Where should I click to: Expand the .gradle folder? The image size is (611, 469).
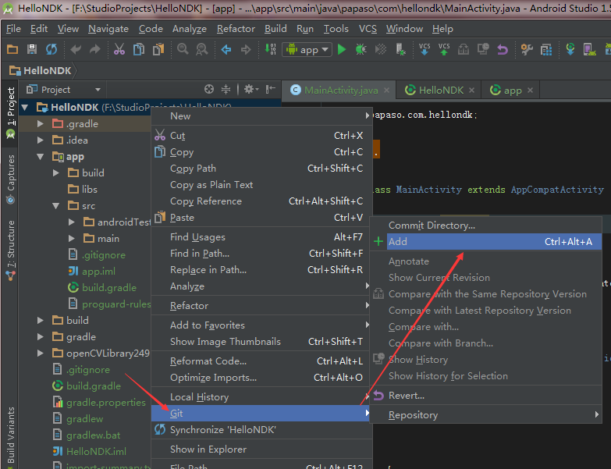41,124
